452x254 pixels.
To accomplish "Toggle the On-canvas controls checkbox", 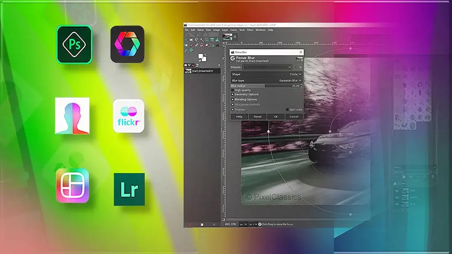I will coord(233,105).
